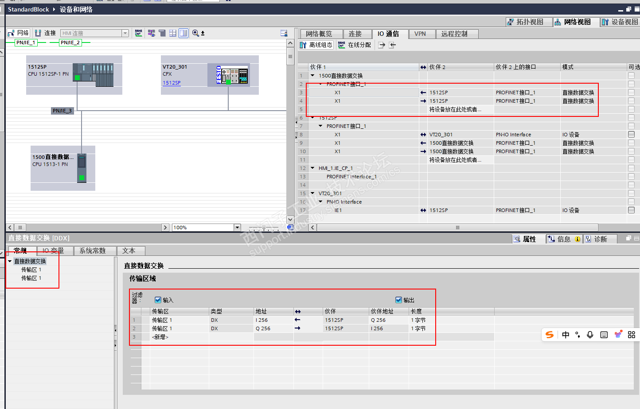Viewport: 640px width, 409px height.
Task: Toggle the optional checkbox in last row 17
Action: point(631,210)
